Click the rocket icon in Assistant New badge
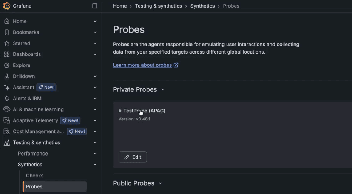 click(x=41, y=88)
